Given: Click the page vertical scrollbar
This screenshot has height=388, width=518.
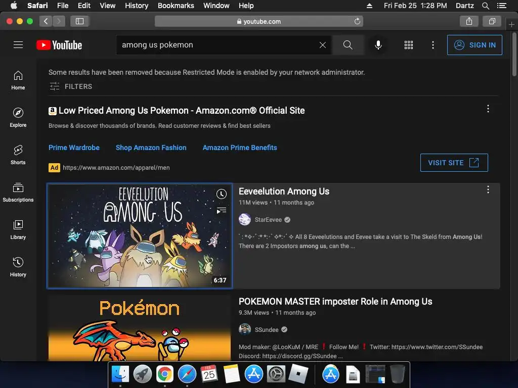Looking at the screenshot, I should point(514,55).
